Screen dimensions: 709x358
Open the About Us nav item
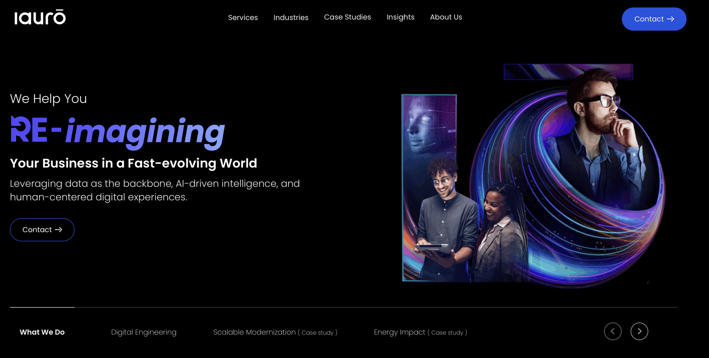pos(446,17)
